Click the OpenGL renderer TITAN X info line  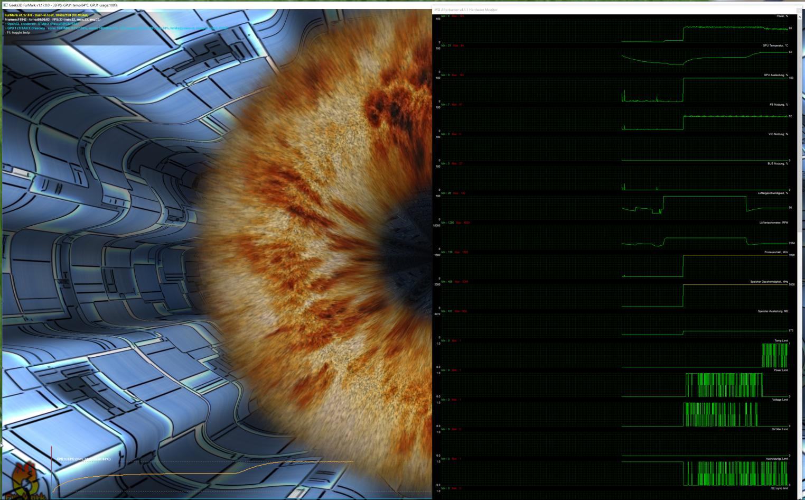pos(42,24)
